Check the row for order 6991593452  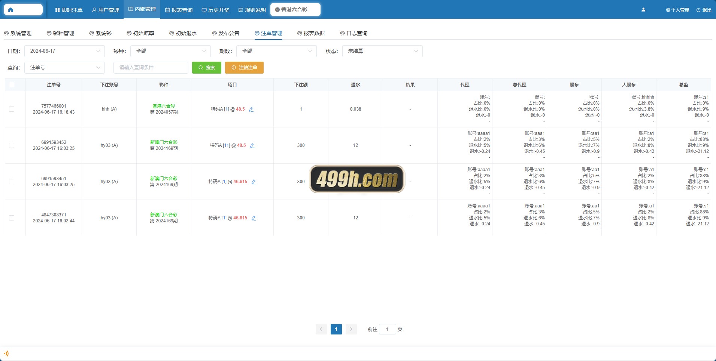(x=12, y=145)
